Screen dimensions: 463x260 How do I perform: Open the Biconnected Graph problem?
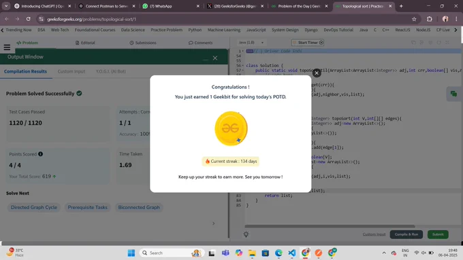pos(139,207)
